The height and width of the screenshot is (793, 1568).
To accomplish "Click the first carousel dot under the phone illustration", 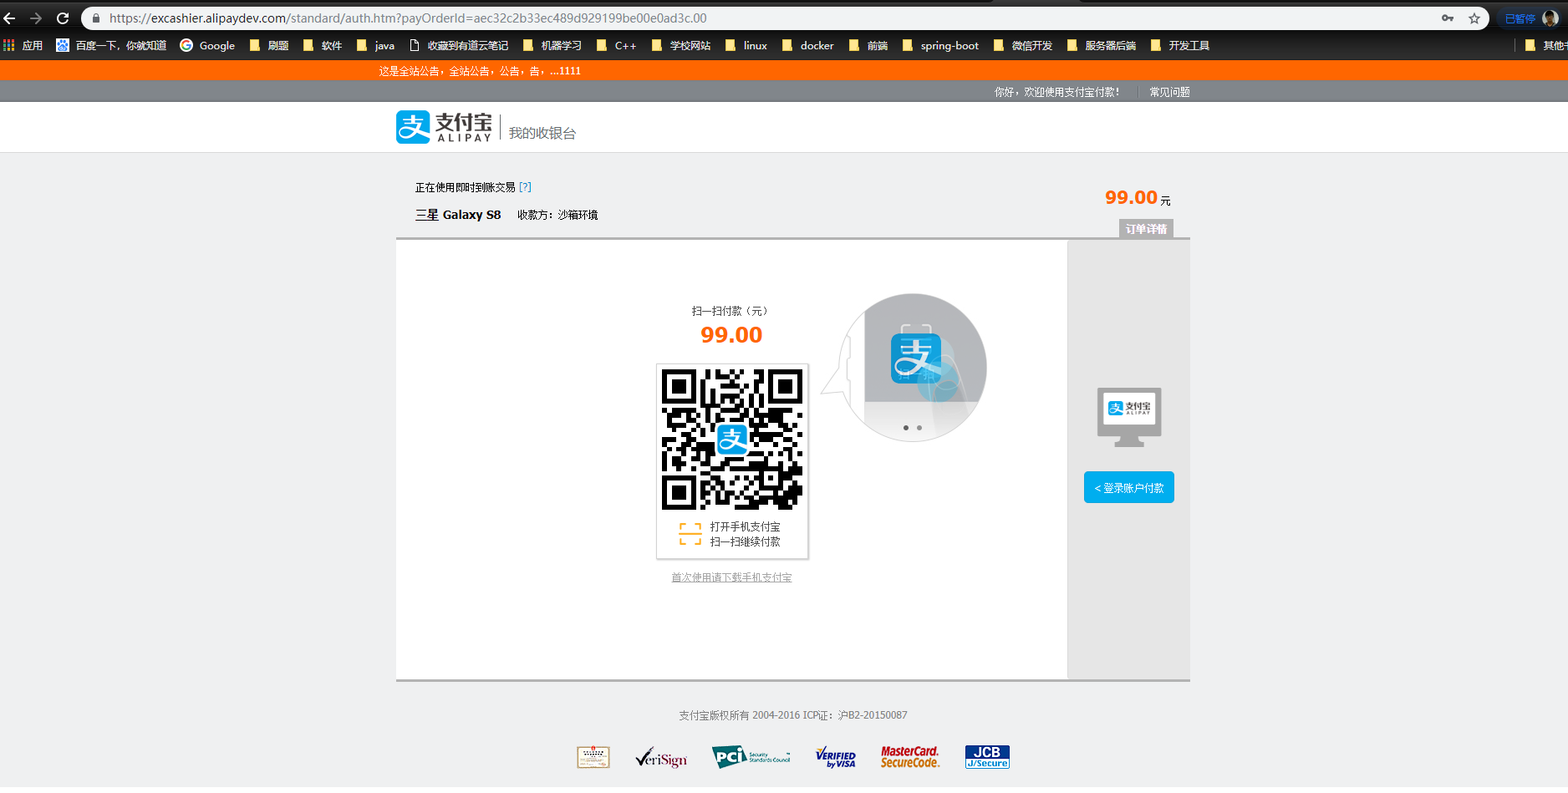I will [906, 428].
